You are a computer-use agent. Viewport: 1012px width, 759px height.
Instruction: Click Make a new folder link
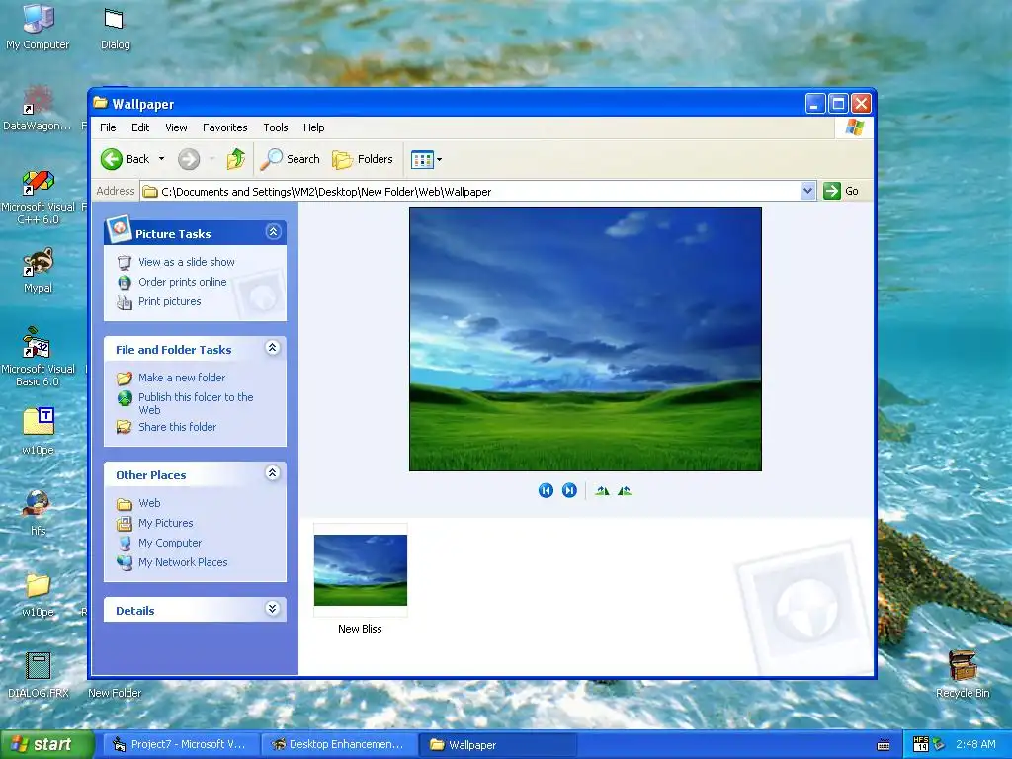[182, 378]
